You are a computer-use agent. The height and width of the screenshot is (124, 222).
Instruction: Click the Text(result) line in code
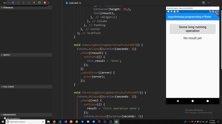click(x=104, y=13)
